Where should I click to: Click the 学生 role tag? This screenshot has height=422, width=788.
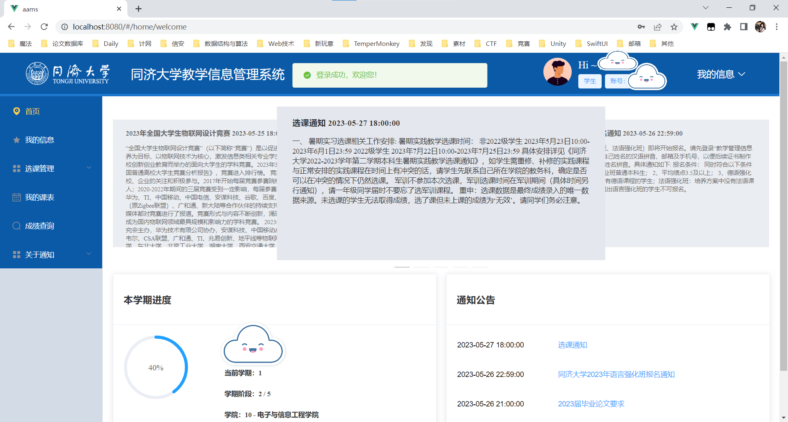click(x=590, y=81)
